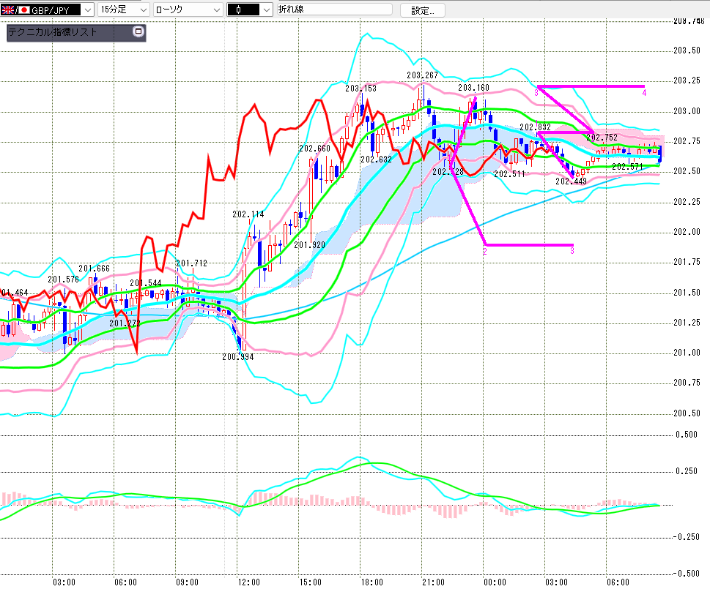Click the UK flag icon
The height and width of the screenshot is (589, 710).
7,10
